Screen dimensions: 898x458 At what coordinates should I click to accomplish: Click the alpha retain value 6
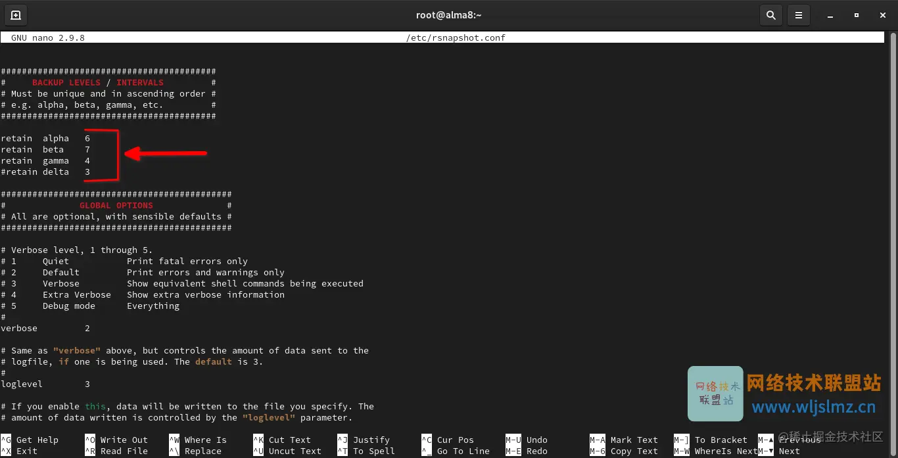[x=87, y=139]
